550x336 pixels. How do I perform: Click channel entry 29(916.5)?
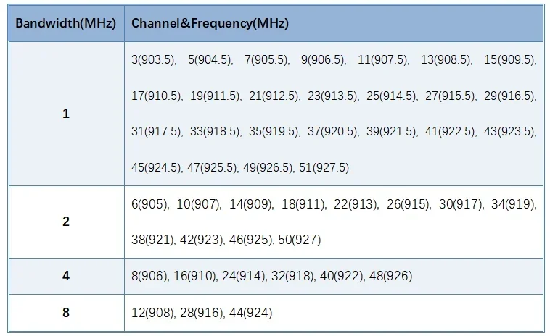(509, 96)
